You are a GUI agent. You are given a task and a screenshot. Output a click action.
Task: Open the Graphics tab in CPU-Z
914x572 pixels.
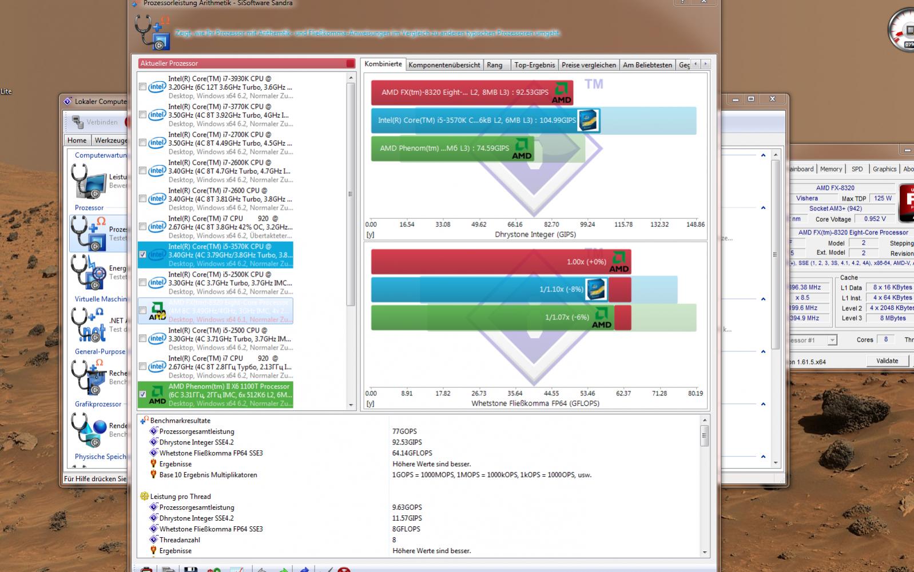point(884,169)
